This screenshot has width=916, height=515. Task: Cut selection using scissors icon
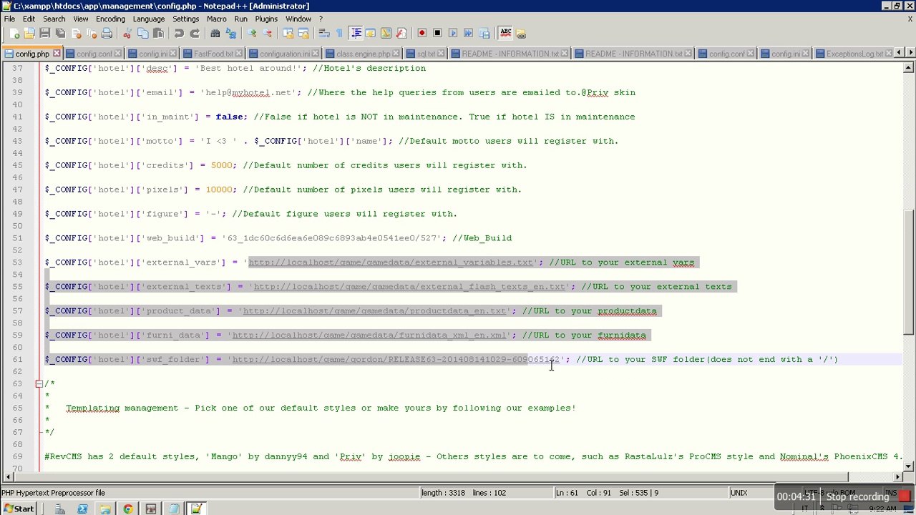tap(127, 33)
